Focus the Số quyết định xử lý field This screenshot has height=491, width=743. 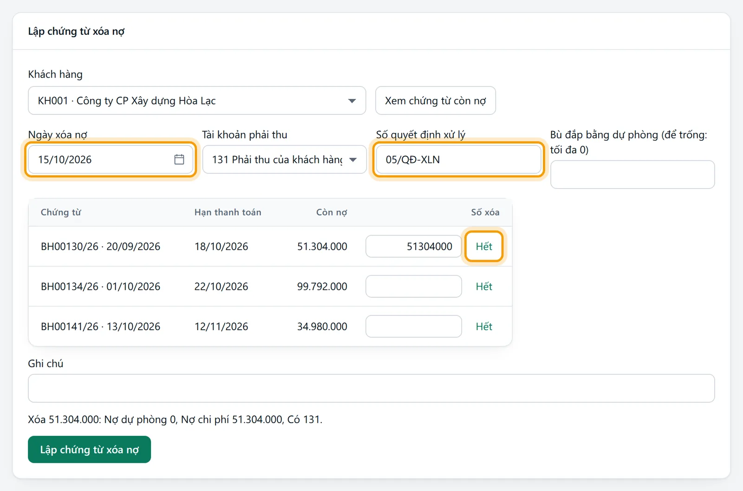pos(458,159)
